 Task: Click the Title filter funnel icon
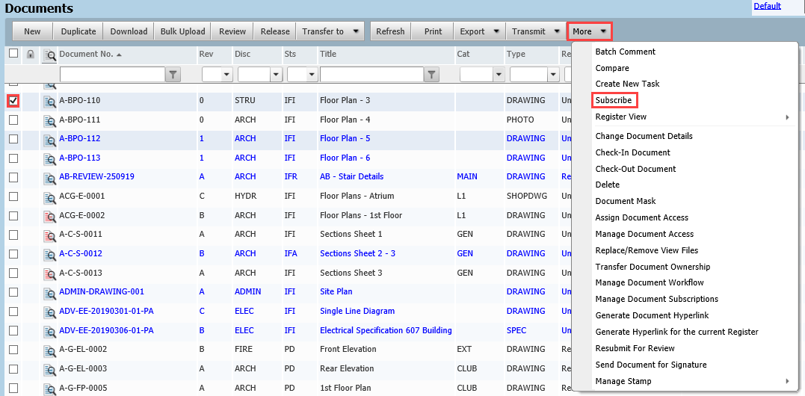point(432,74)
